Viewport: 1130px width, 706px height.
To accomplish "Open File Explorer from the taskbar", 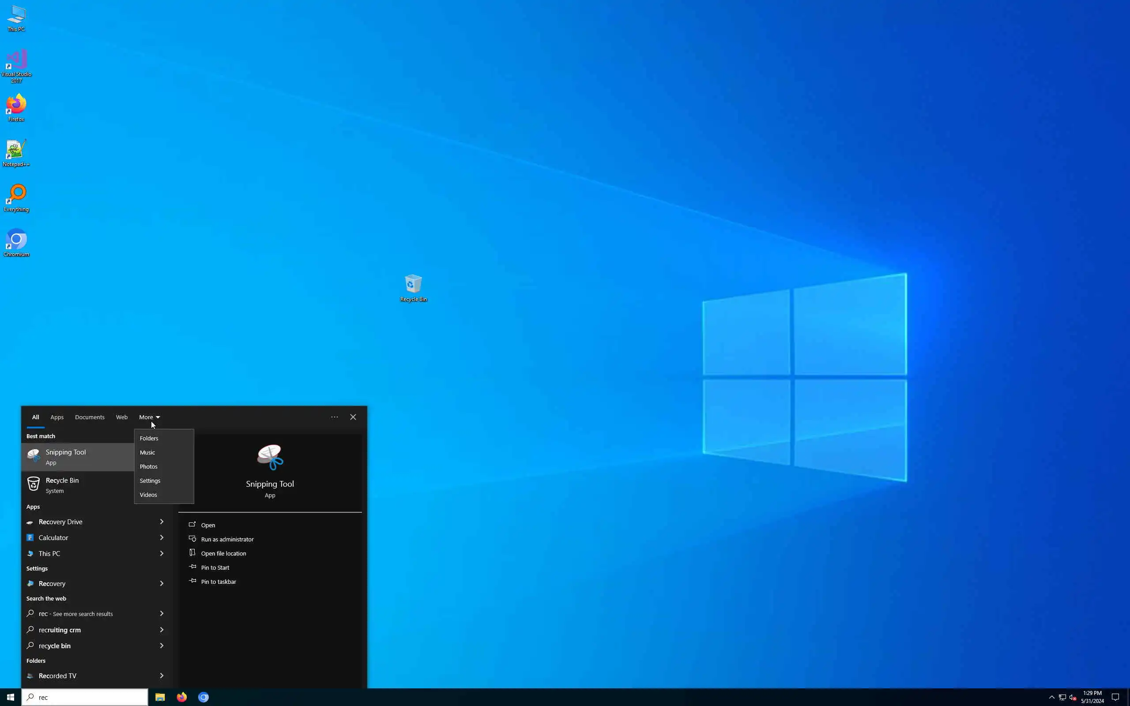I will (x=160, y=697).
